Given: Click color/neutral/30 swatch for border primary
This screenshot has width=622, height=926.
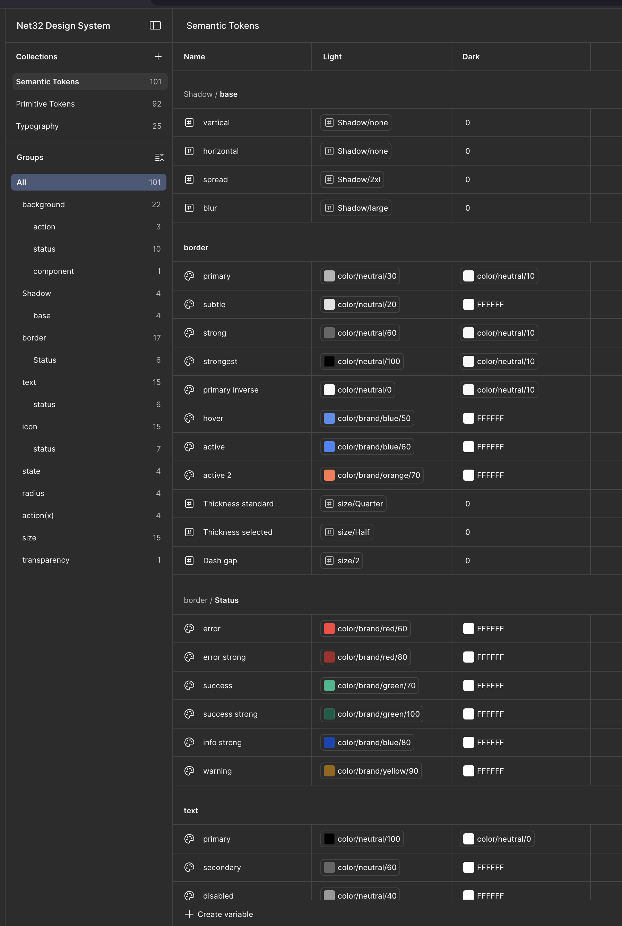Looking at the screenshot, I should (329, 276).
